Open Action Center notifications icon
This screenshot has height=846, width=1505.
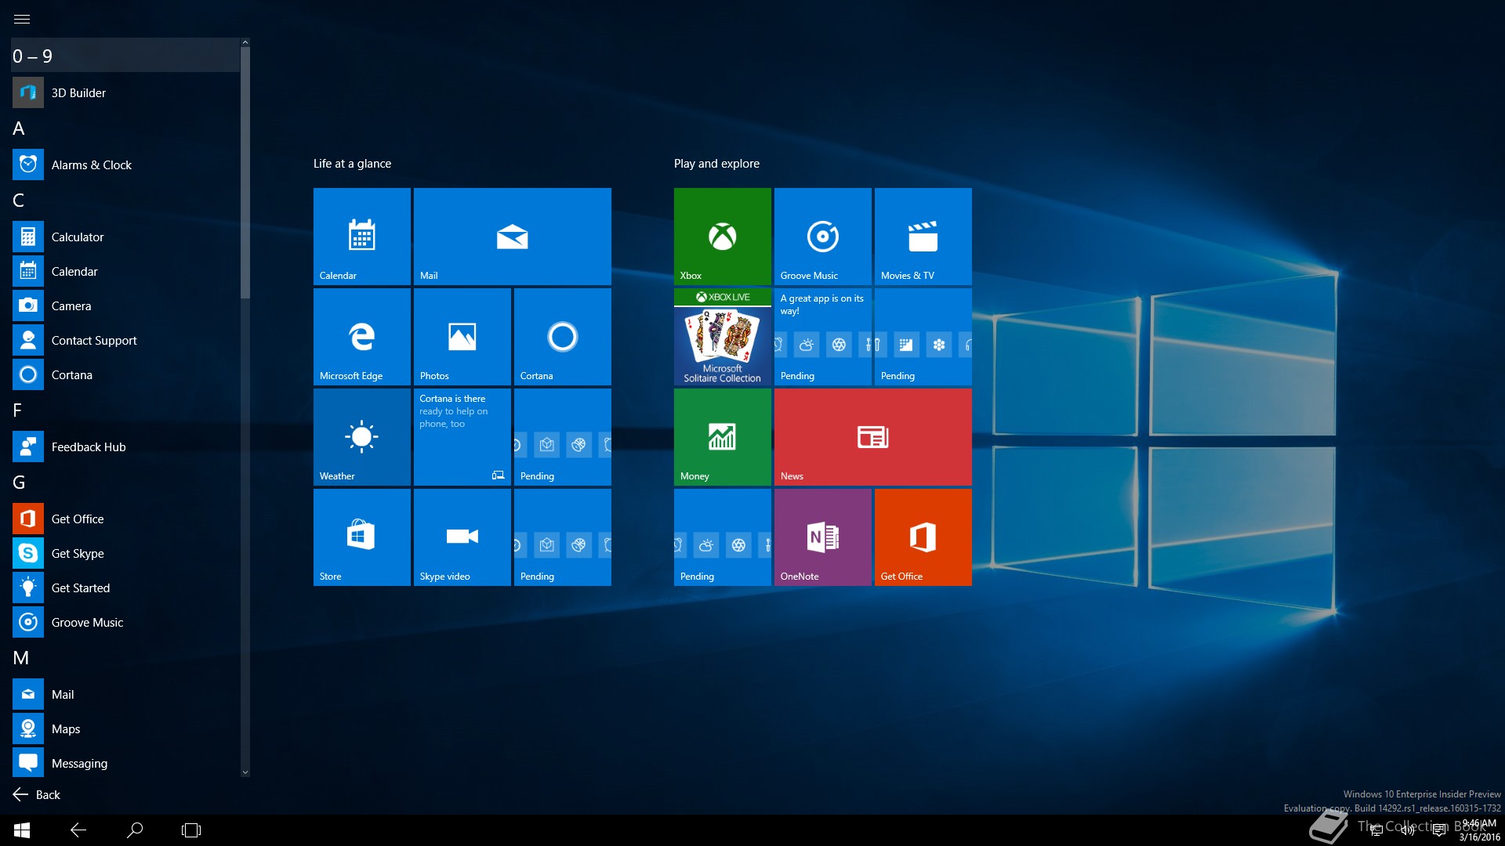[x=1439, y=830]
